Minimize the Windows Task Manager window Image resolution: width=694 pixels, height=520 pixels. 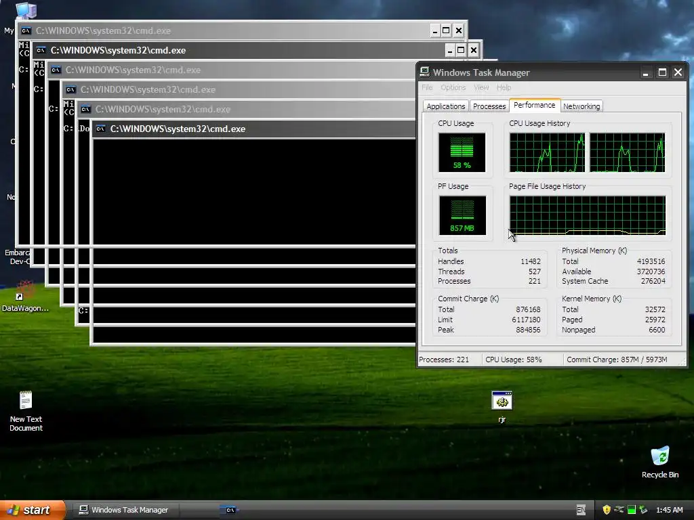coord(646,72)
